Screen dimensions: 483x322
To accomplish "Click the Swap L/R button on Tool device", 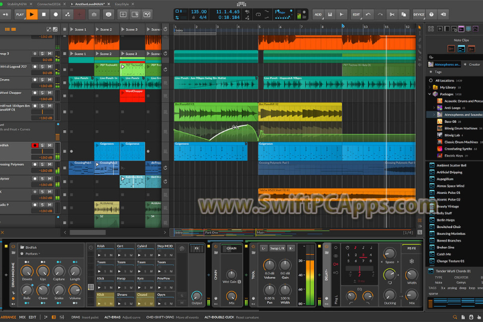I will pos(277,248).
